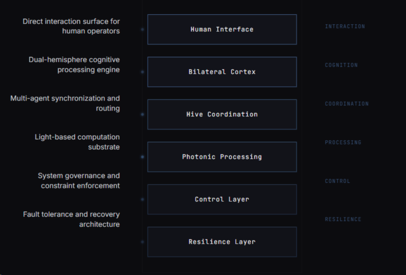
Task: Click the 'Fault tolerance and recovery' description
Action: [71, 219]
